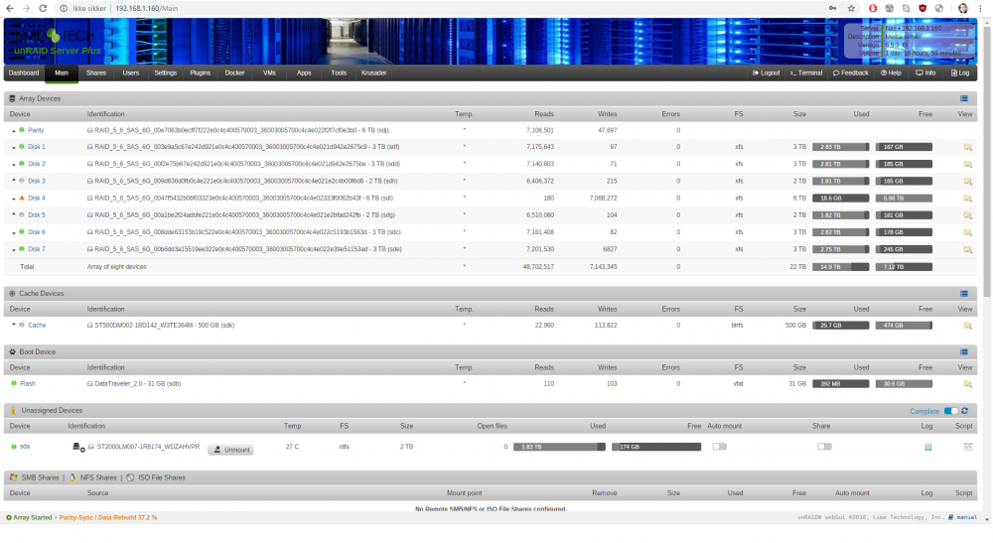Browse Flash drive via View icon
The image size is (993, 543).
[967, 383]
